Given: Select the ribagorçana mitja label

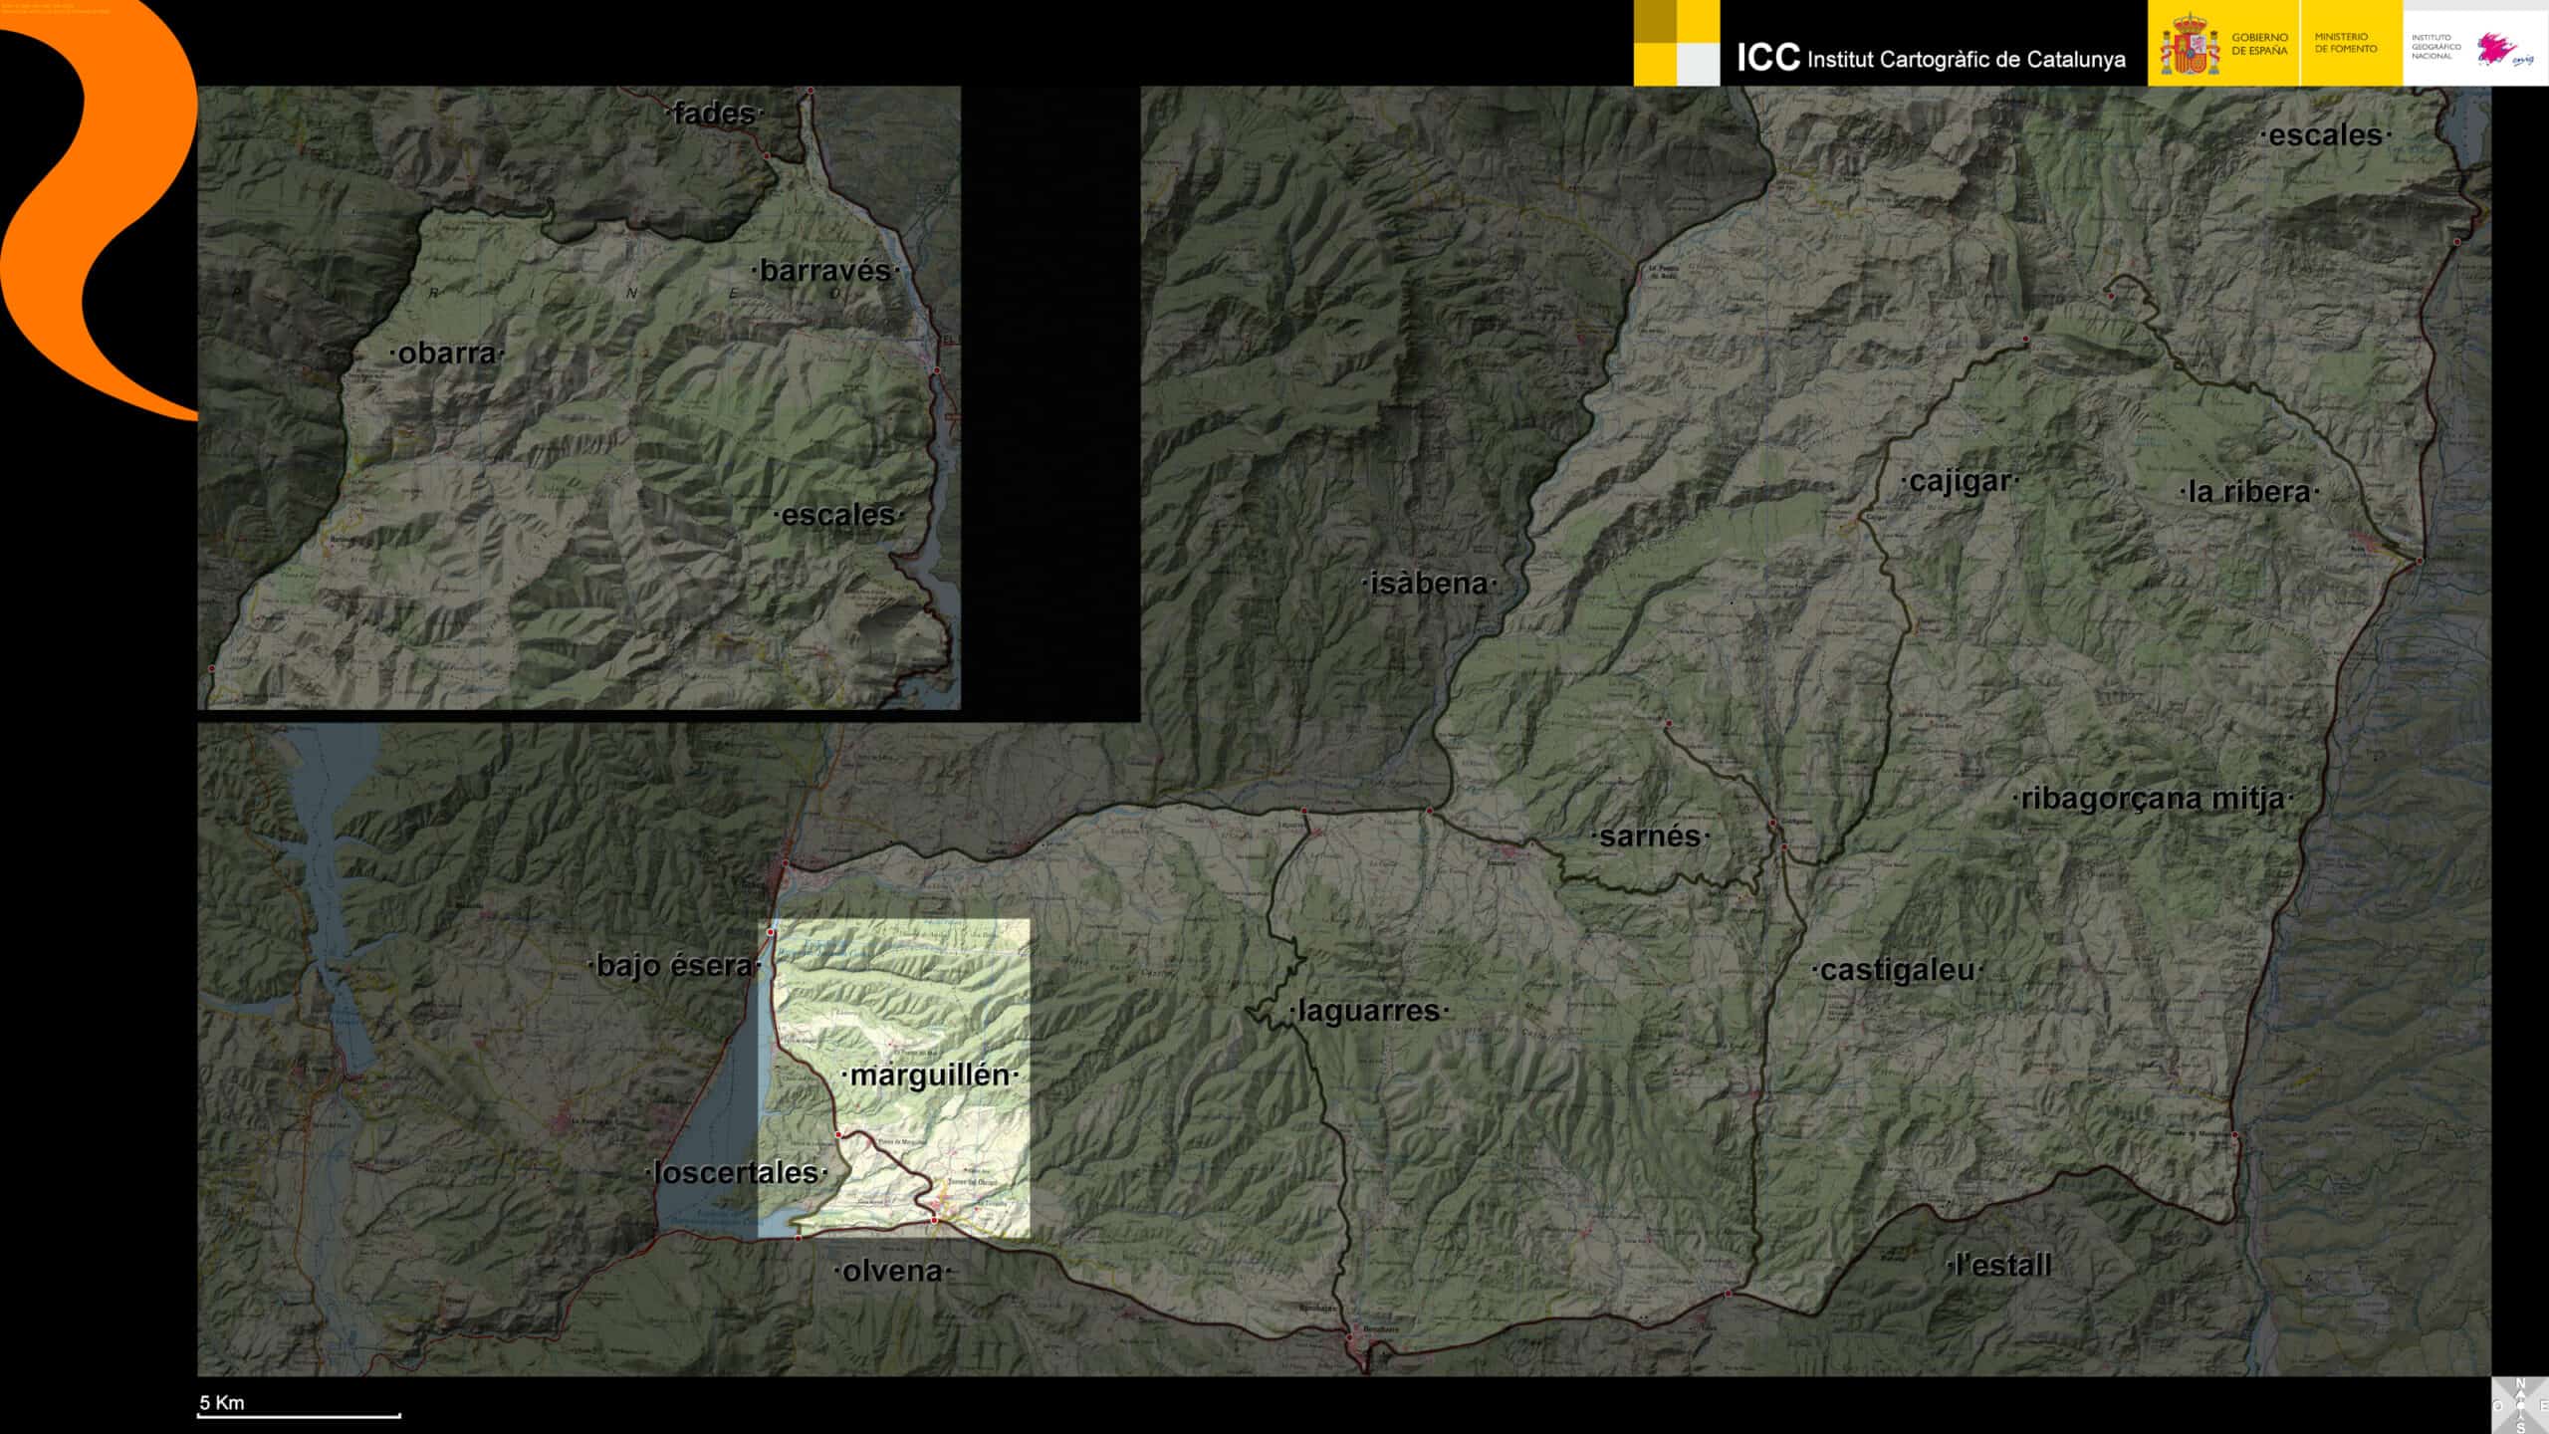Looking at the screenshot, I should (2152, 799).
